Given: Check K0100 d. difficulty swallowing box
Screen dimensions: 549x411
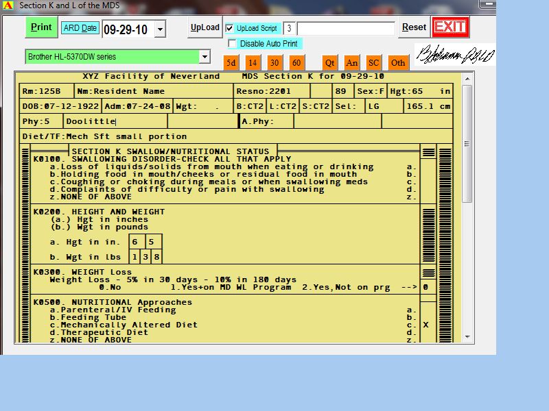Looking at the screenshot, I should [428, 190].
